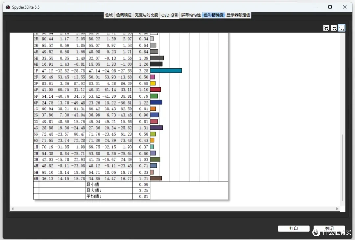Click the brown bar for row 6H
This screenshot has width=355, height=240.
[x=156, y=179]
